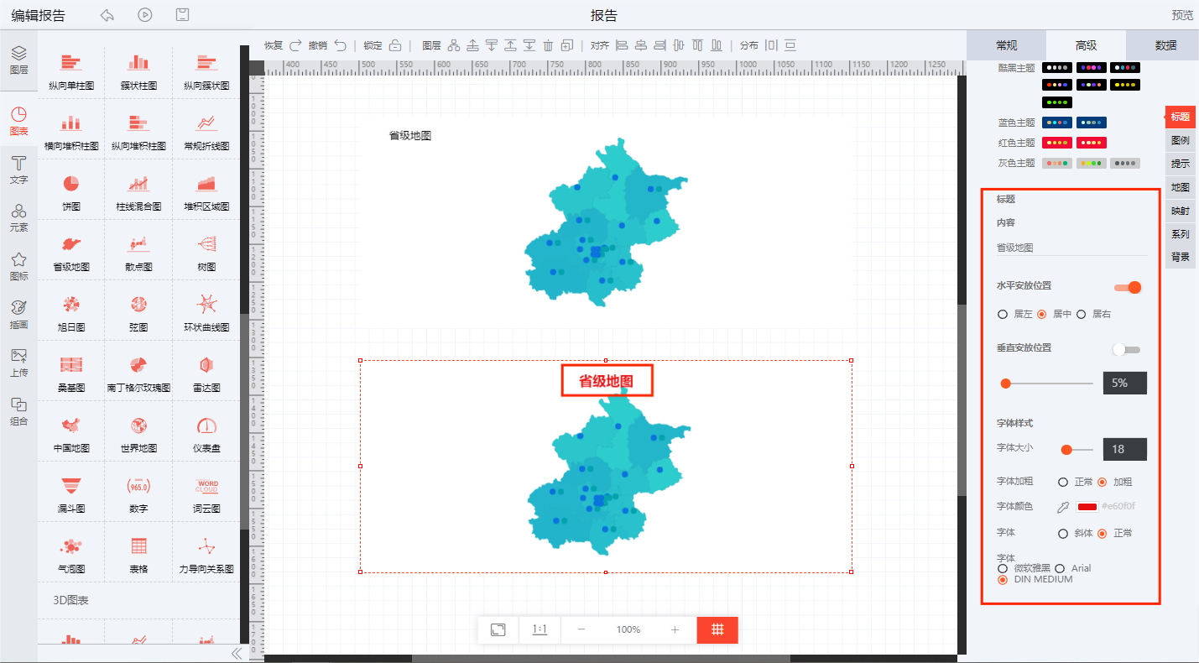Switch to the 高级 tab

coord(1086,45)
